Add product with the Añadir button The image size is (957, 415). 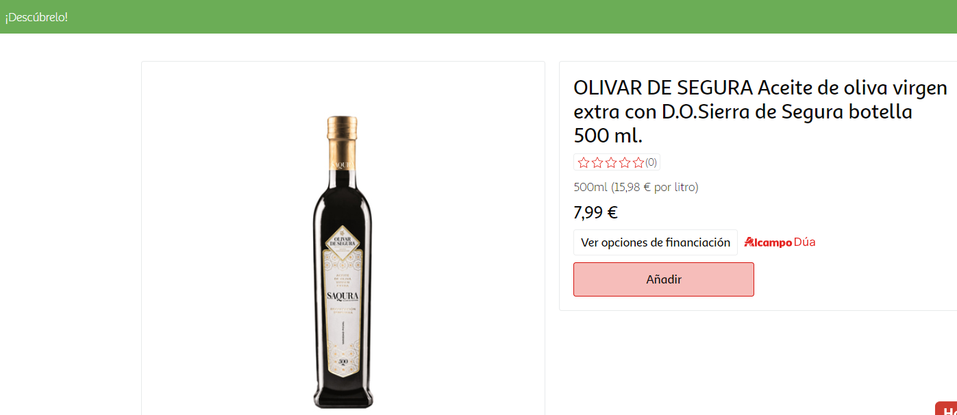click(x=664, y=279)
